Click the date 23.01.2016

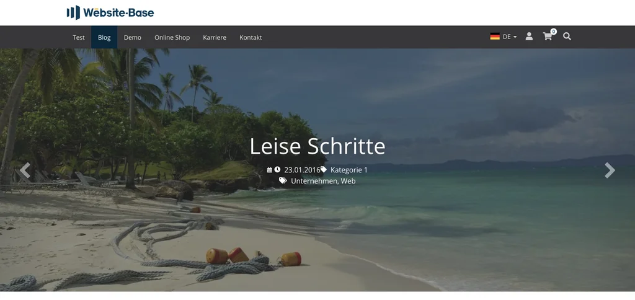(302, 170)
